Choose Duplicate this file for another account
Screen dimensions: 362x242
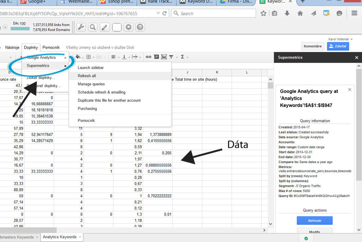(120, 100)
